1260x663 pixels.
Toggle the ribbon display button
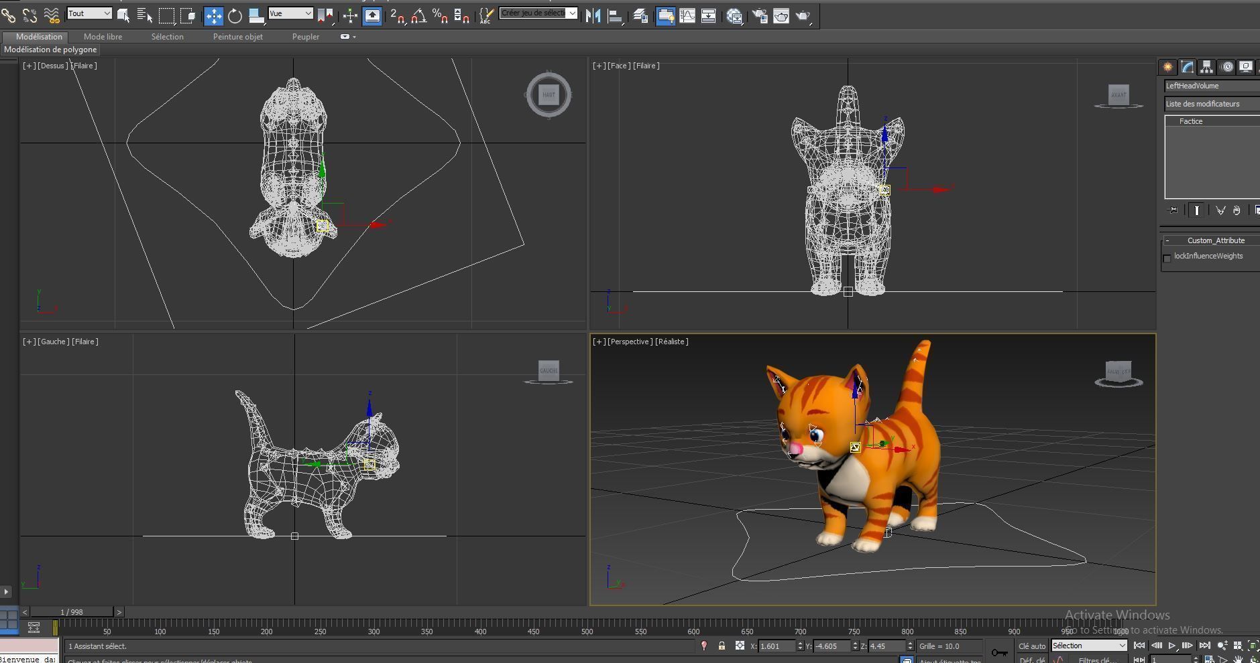click(665, 15)
